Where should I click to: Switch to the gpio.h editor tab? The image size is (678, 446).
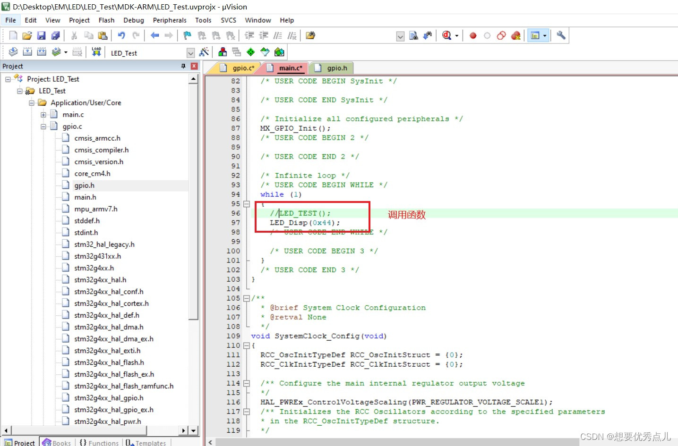coord(336,67)
